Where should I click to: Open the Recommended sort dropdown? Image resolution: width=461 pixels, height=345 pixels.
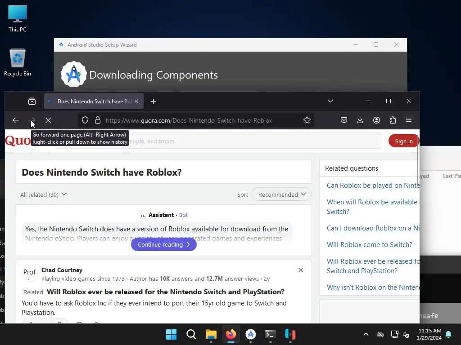282,195
